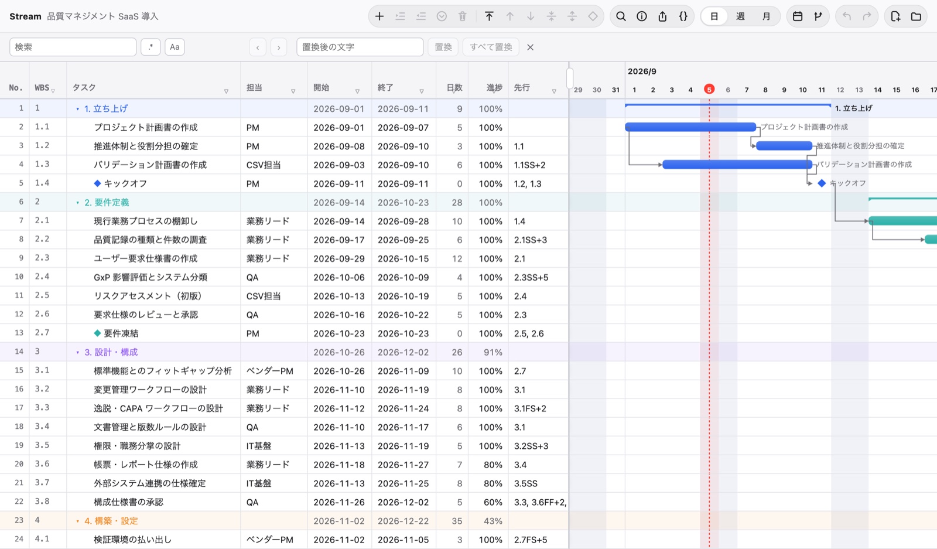Open the WBS column filter

click(x=53, y=91)
